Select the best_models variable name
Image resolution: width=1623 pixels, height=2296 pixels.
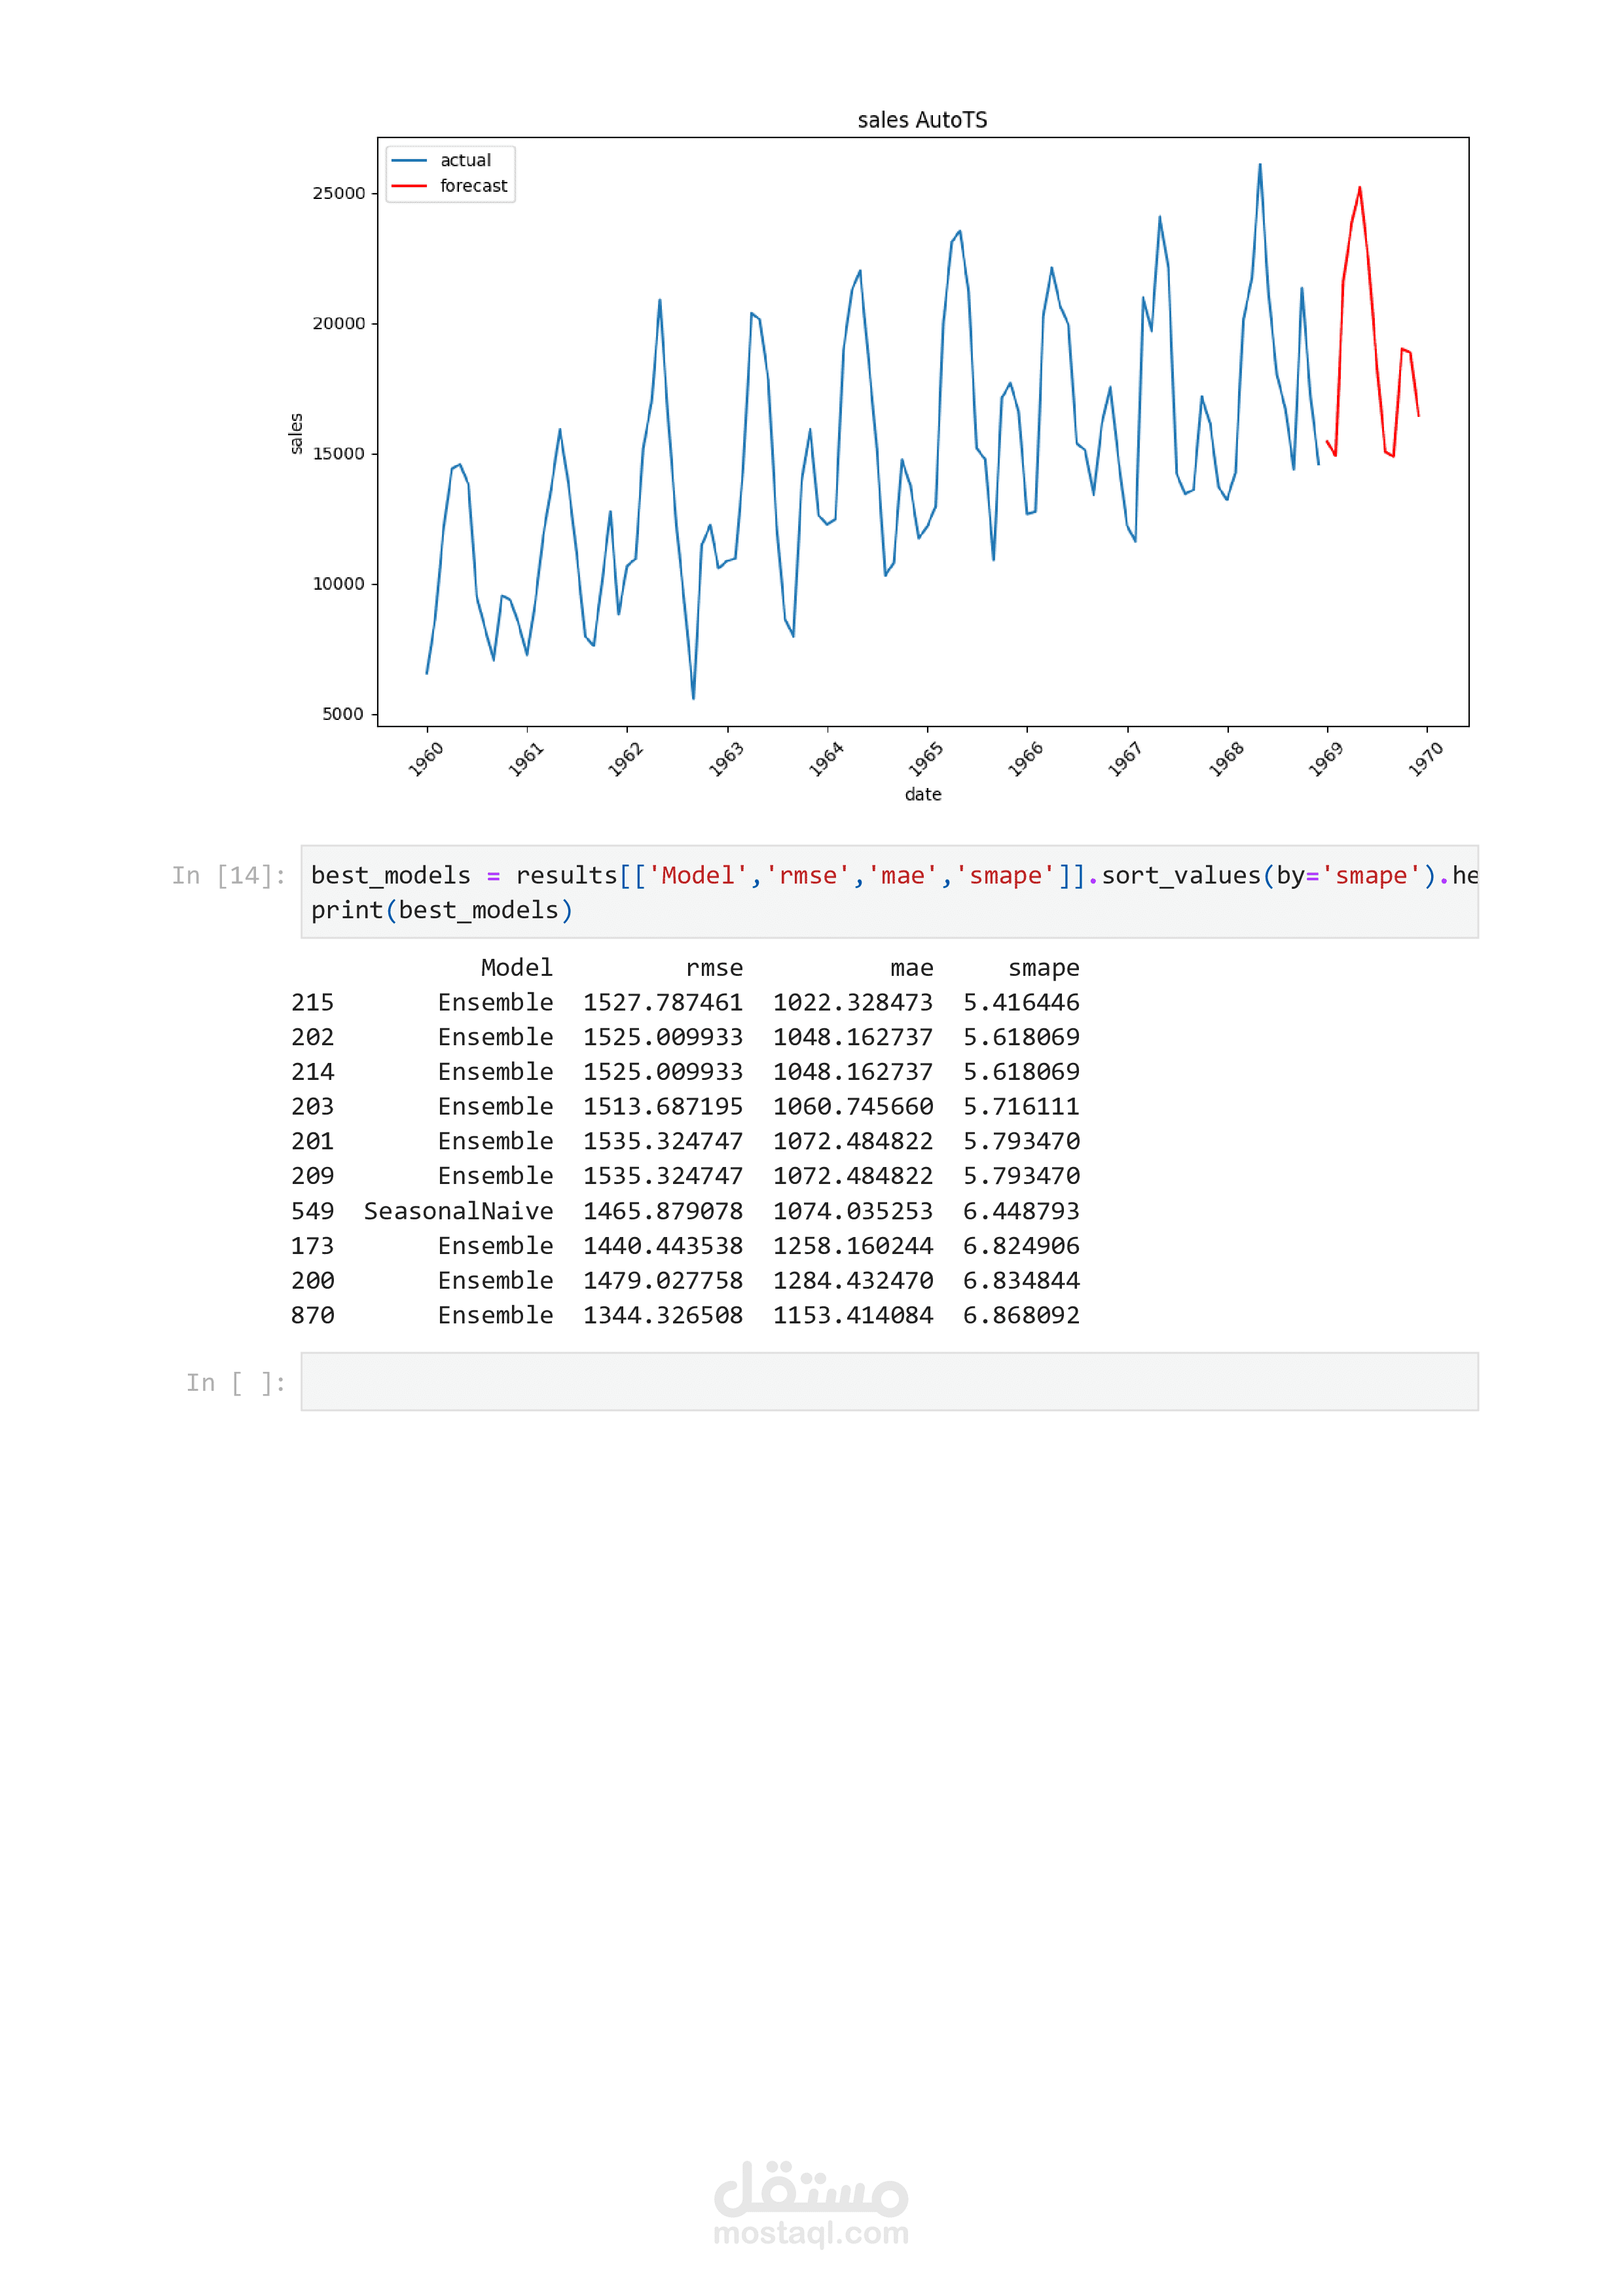click(x=390, y=875)
